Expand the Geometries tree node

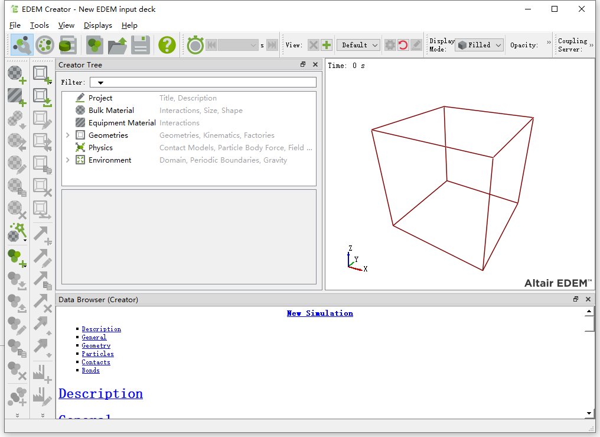point(68,135)
